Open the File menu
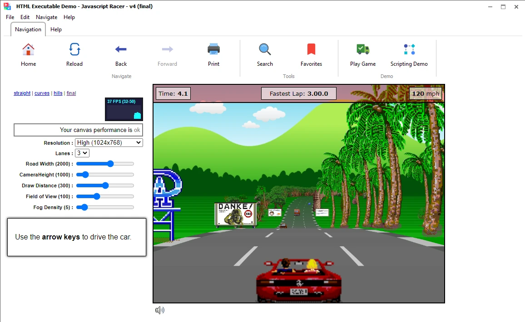Viewport: 525px width, 322px height. pos(10,17)
